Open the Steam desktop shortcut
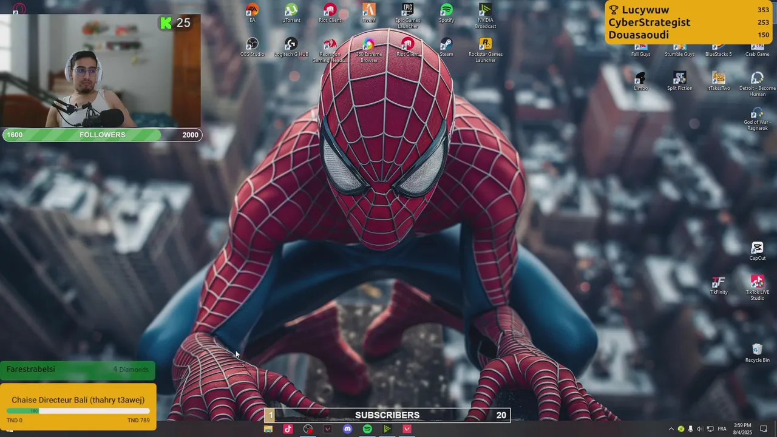Image resolution: width=777 pixels, height=437 pixels. tap(446, 47)
